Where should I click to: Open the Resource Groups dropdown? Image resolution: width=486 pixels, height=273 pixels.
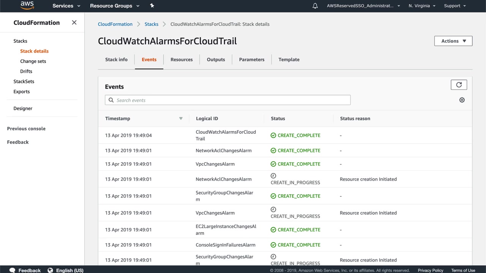[x=115, y=6]
